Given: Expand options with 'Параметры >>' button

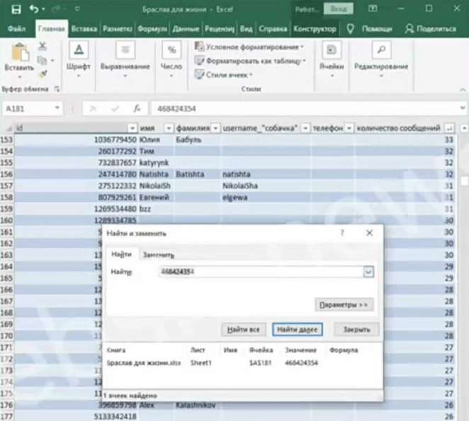Looking at the screenshot, I should 344,305.
